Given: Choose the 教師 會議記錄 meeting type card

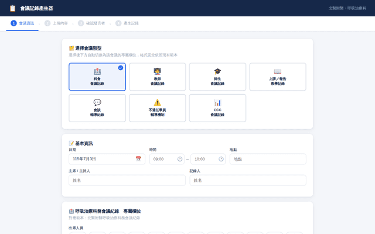Looking at the screenshot, I should pyautogui.click(x=158, y=77).
